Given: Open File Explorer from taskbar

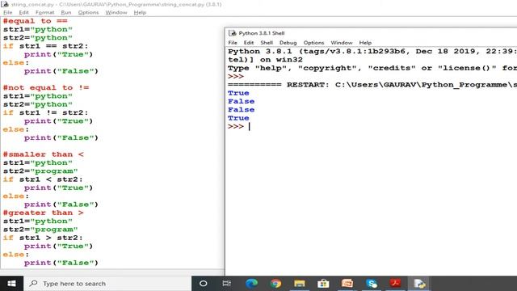Looking at the screenshot, I should click(x=300, y=284).
